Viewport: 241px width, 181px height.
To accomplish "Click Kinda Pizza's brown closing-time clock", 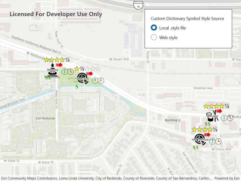I will [101, 81].
